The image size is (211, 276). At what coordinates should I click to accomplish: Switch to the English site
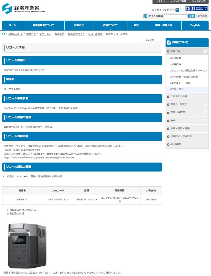[x=195, y=25]
